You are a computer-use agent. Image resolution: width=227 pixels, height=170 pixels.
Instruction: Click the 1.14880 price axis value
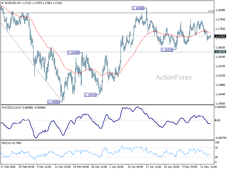click(x=220, y=85)
